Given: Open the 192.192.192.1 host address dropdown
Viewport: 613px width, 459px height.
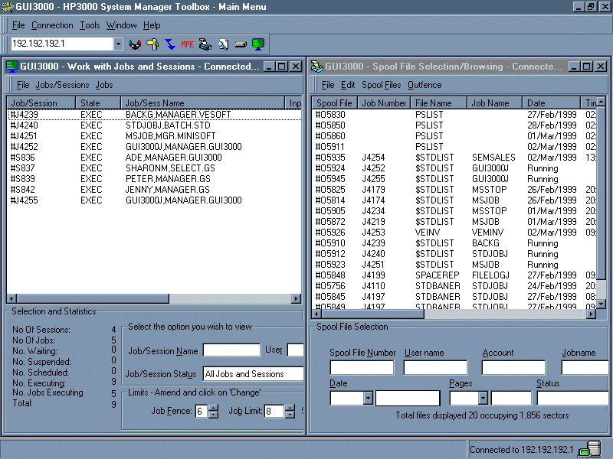Looking at the screenshot, I should pyautogui.click(x=118, y=44).
